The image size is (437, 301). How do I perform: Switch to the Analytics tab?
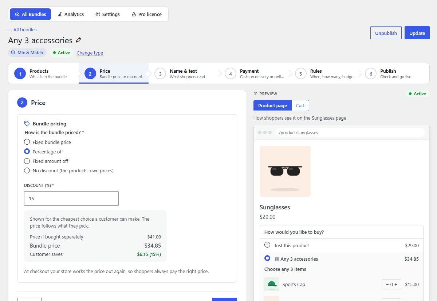point(71,14)
